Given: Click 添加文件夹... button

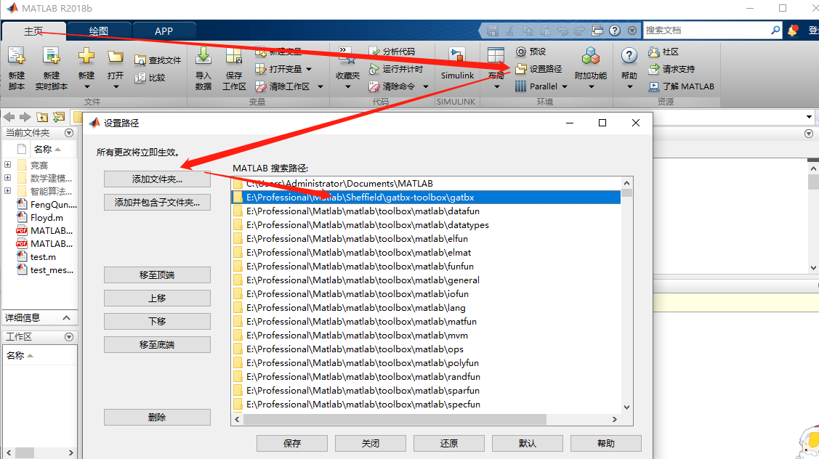Looking at the screenshot, I should [x=157, y=179].
